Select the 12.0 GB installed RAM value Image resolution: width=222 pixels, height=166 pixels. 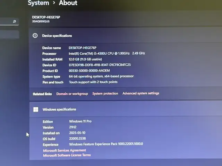(85, 59)
